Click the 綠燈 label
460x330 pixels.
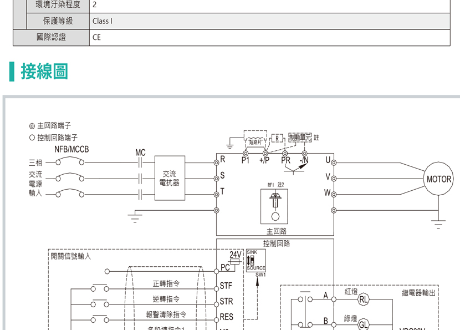pos(351,318)
